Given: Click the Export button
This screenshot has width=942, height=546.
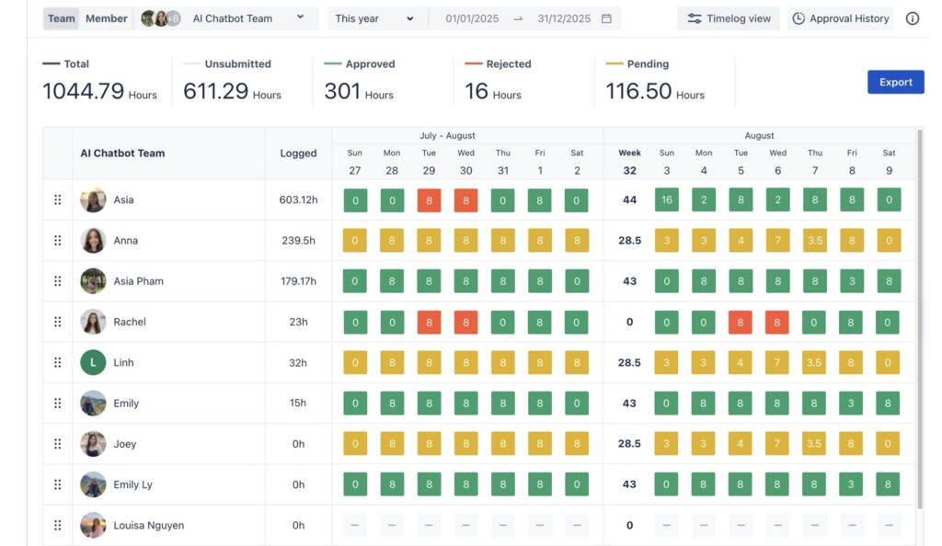Looking at the screenshot, I should [895, 82].
